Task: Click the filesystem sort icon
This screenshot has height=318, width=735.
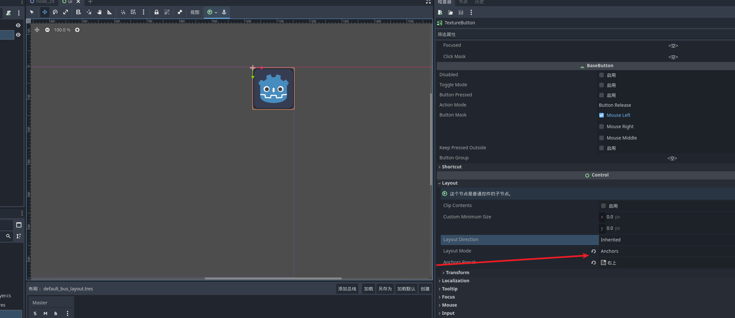Action: point(19,236)
